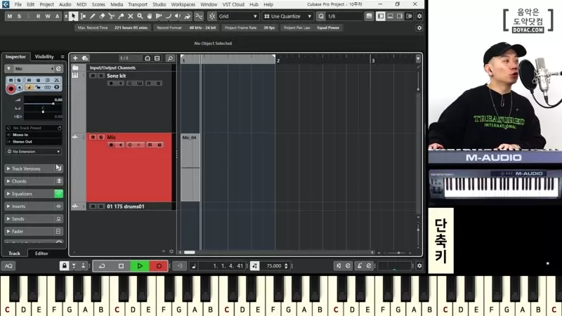Viewport: 562px width, 316px height.
Task: Select the Mic_04 audio clip
Action: 190,167
